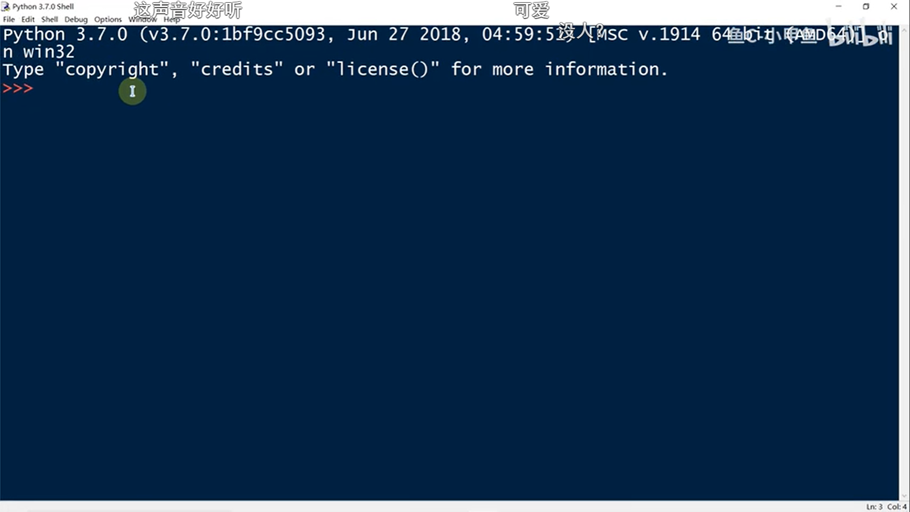Screen dimensions: 910x512
Task: Click the Python IDLE title bar icon
Action: click(5, 6)
